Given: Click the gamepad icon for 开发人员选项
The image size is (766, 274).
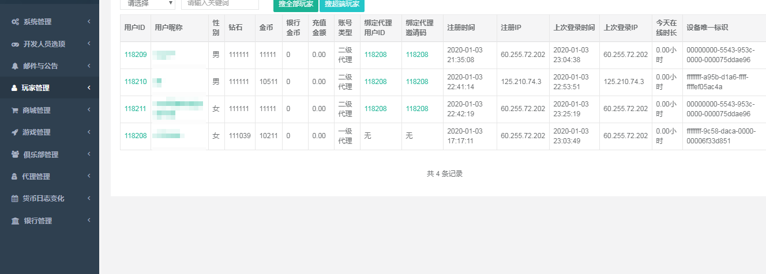Looking at the screenshot, I should (16, 44).
